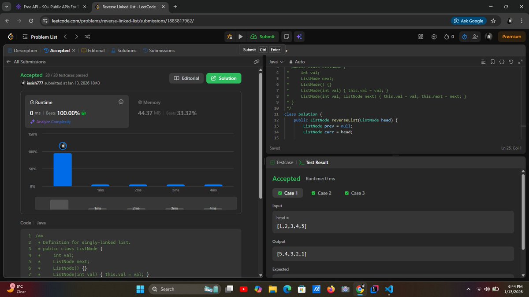Open the debugger icon beside Run
The image size is (529, 297).
(230, 37)
